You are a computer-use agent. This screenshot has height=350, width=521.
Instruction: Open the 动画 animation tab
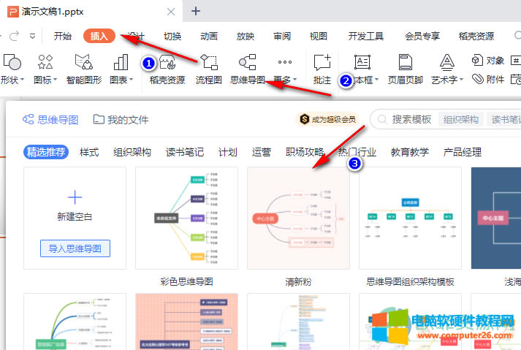tap(209, 36)
